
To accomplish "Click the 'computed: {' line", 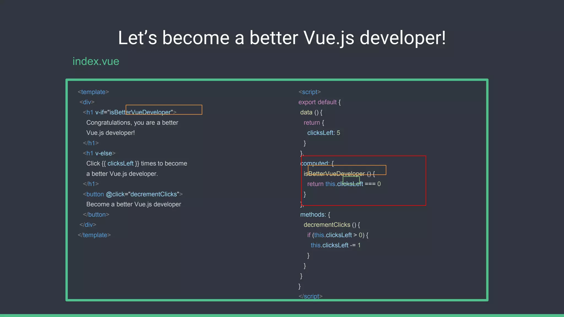I will point(317,163).
